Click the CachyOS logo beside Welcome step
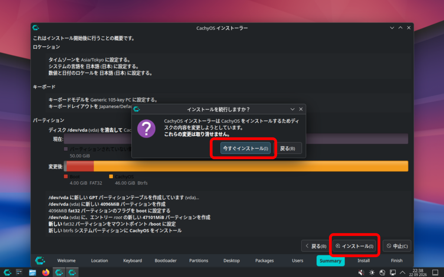 pos(40,260)
